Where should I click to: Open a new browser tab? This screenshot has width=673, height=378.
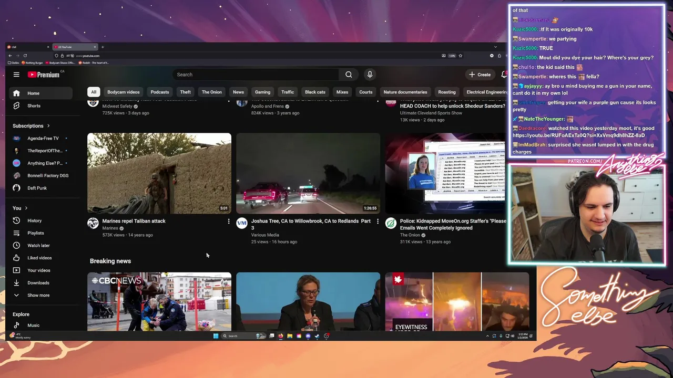tap(103, 47)
